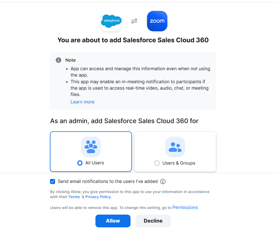Viewport: 277px width, 230px height.
Task: Click the transfer arrows between the app logos
Action: 134,21
